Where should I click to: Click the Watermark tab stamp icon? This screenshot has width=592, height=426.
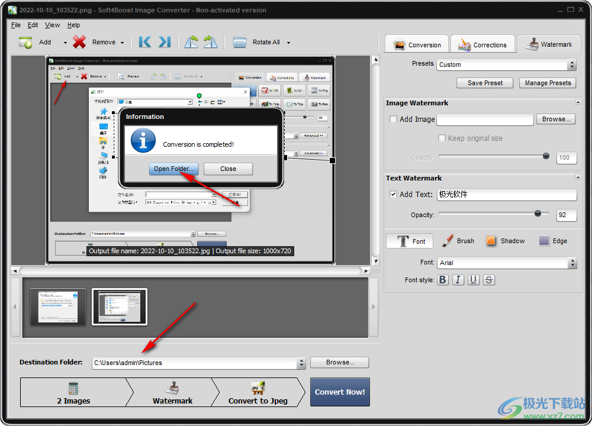coord(532,44)
